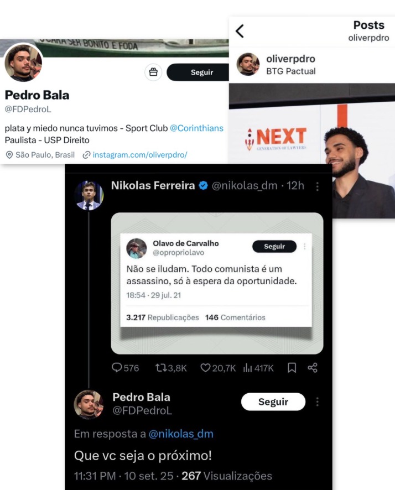395x490 pixels.
Task: Click the back arrow in Posts header
Action: coord(240,31)
